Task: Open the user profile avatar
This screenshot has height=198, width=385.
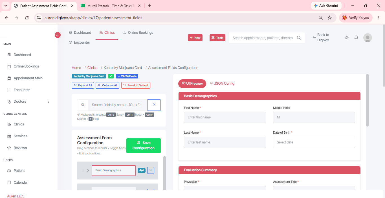Action: [368, 37]
